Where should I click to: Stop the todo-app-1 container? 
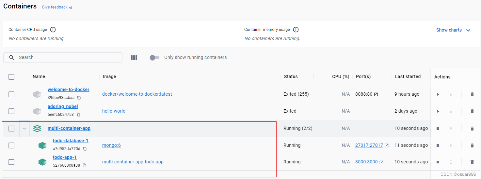click(438, 162)
